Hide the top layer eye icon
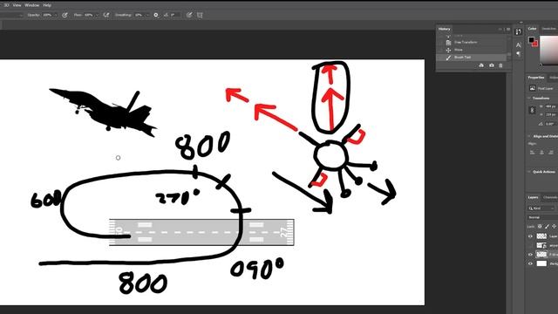The width and height of the screenshot is (558, 314). pos(530,236)
